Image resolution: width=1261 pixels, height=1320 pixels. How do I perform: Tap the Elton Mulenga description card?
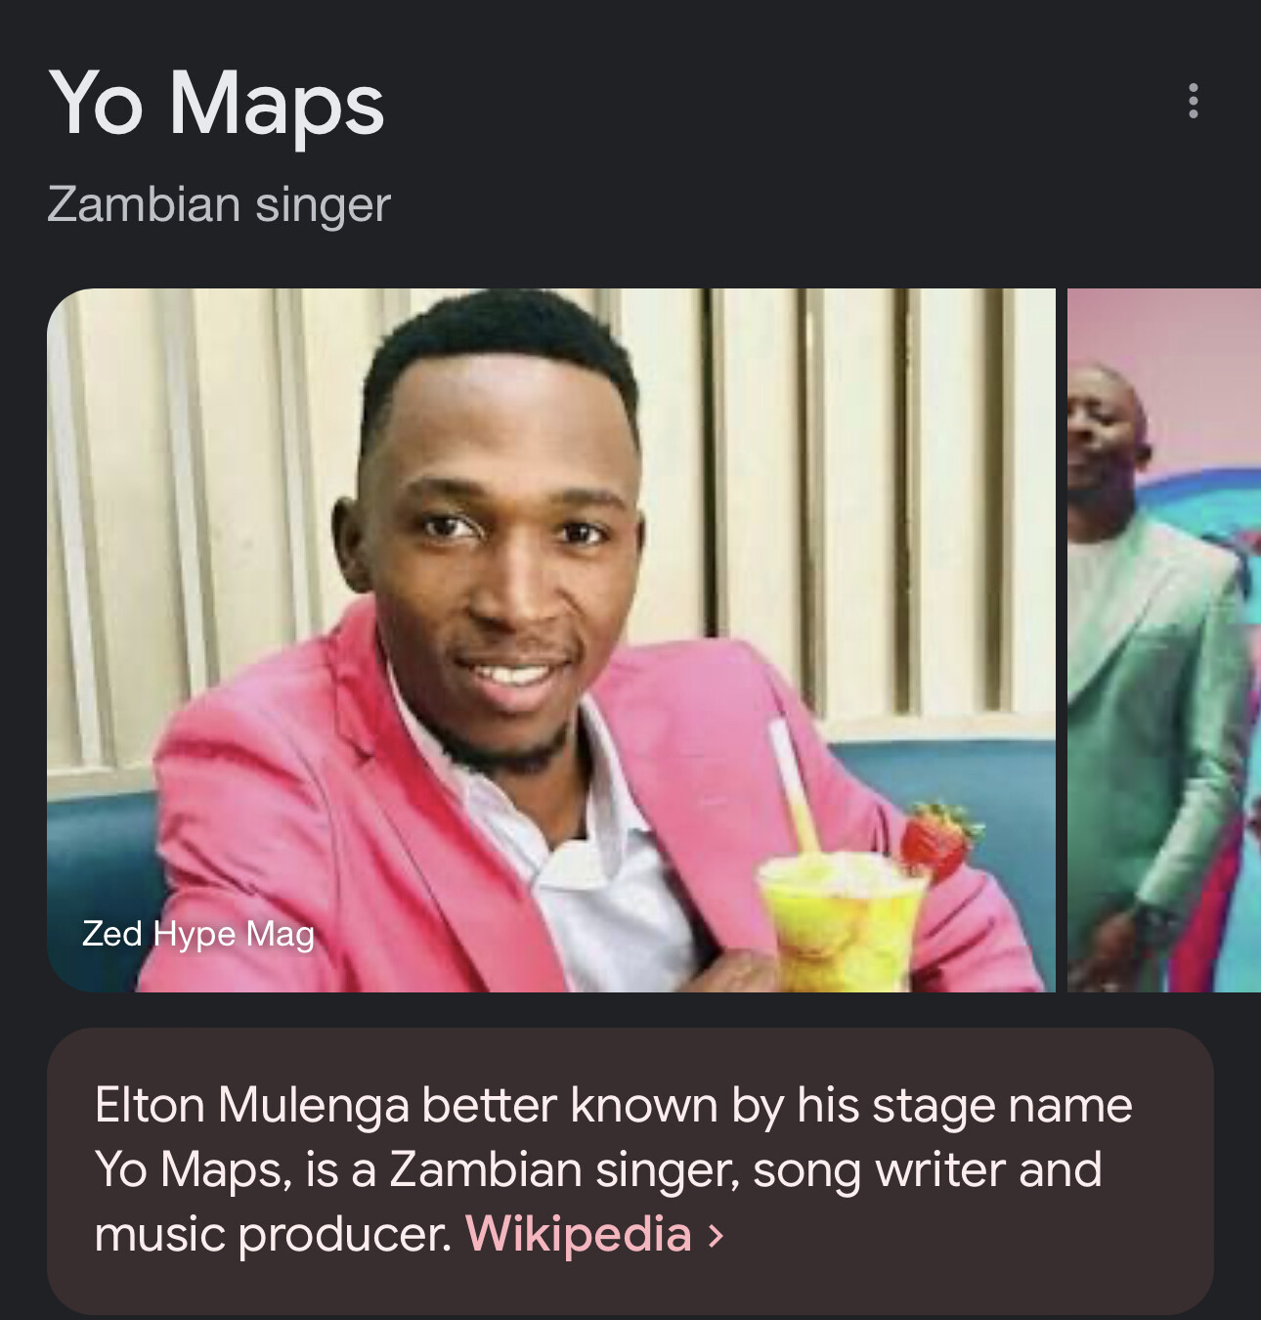click(x=630, y=1170)
